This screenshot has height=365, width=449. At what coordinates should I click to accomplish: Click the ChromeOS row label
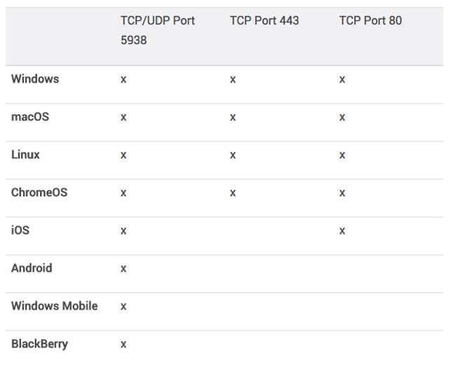(39, 192)
